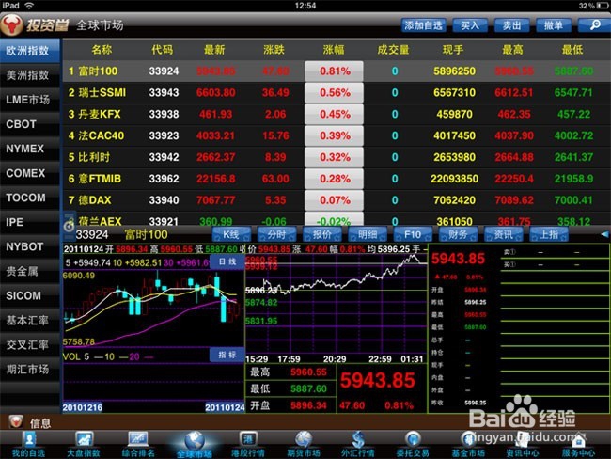Select IPE category

click(x=30, y=222)
